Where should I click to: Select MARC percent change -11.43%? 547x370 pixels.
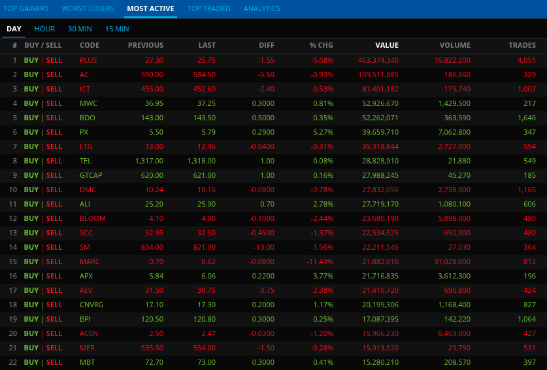(x=320, y=261)
